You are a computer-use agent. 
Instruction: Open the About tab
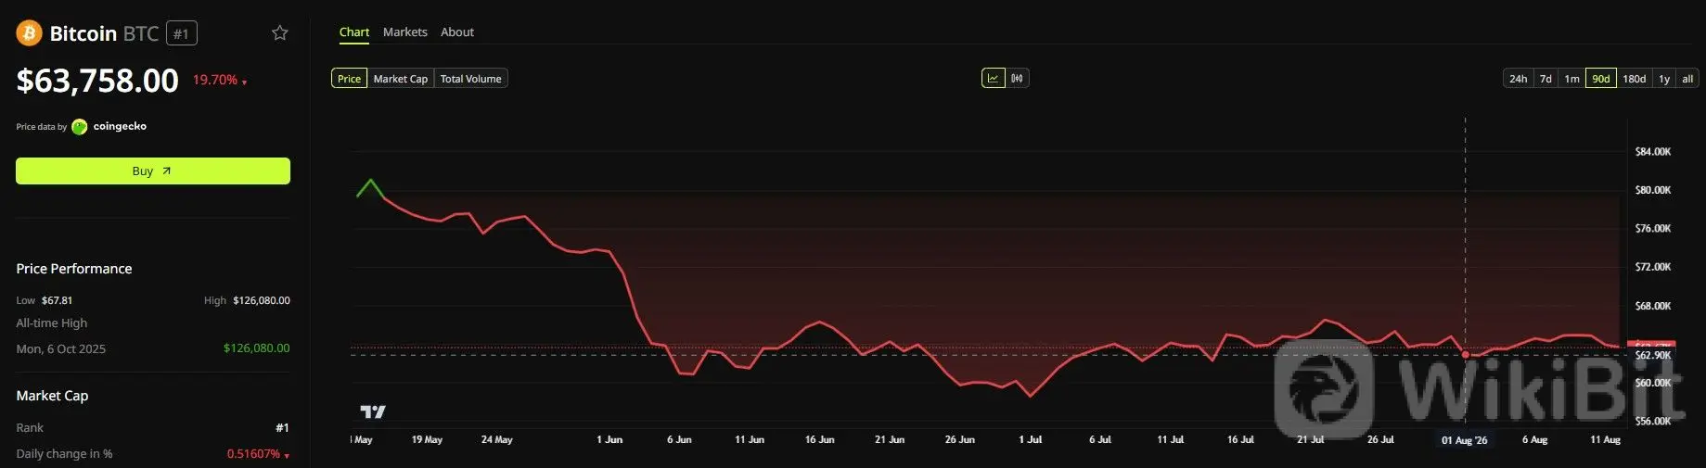(x=457, y=32)
